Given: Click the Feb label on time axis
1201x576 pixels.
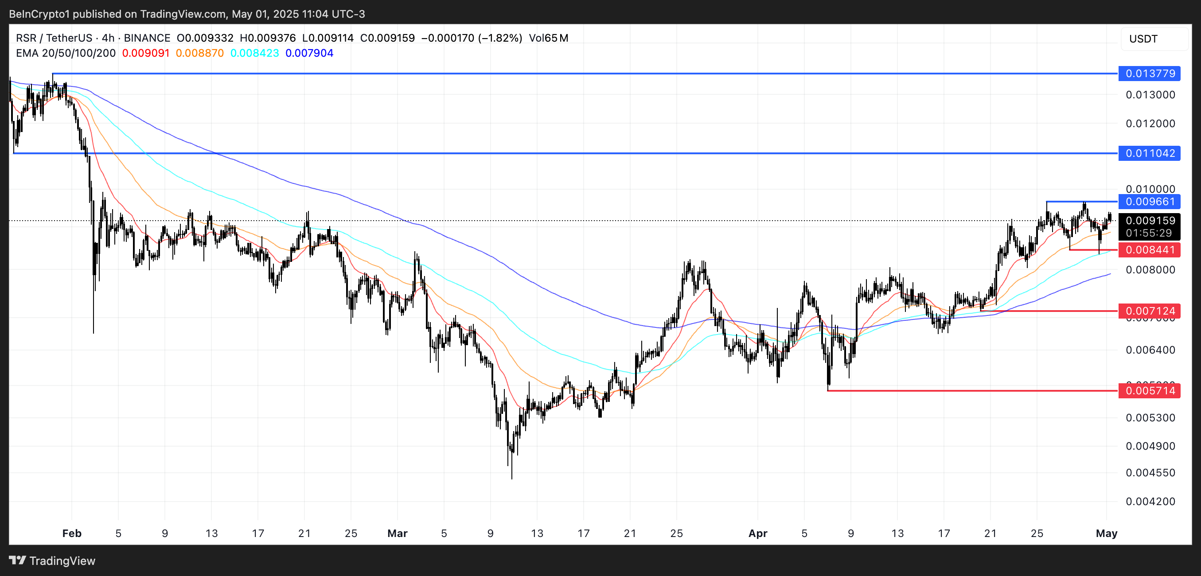Looking at the screenshot, I should (72, 533).
